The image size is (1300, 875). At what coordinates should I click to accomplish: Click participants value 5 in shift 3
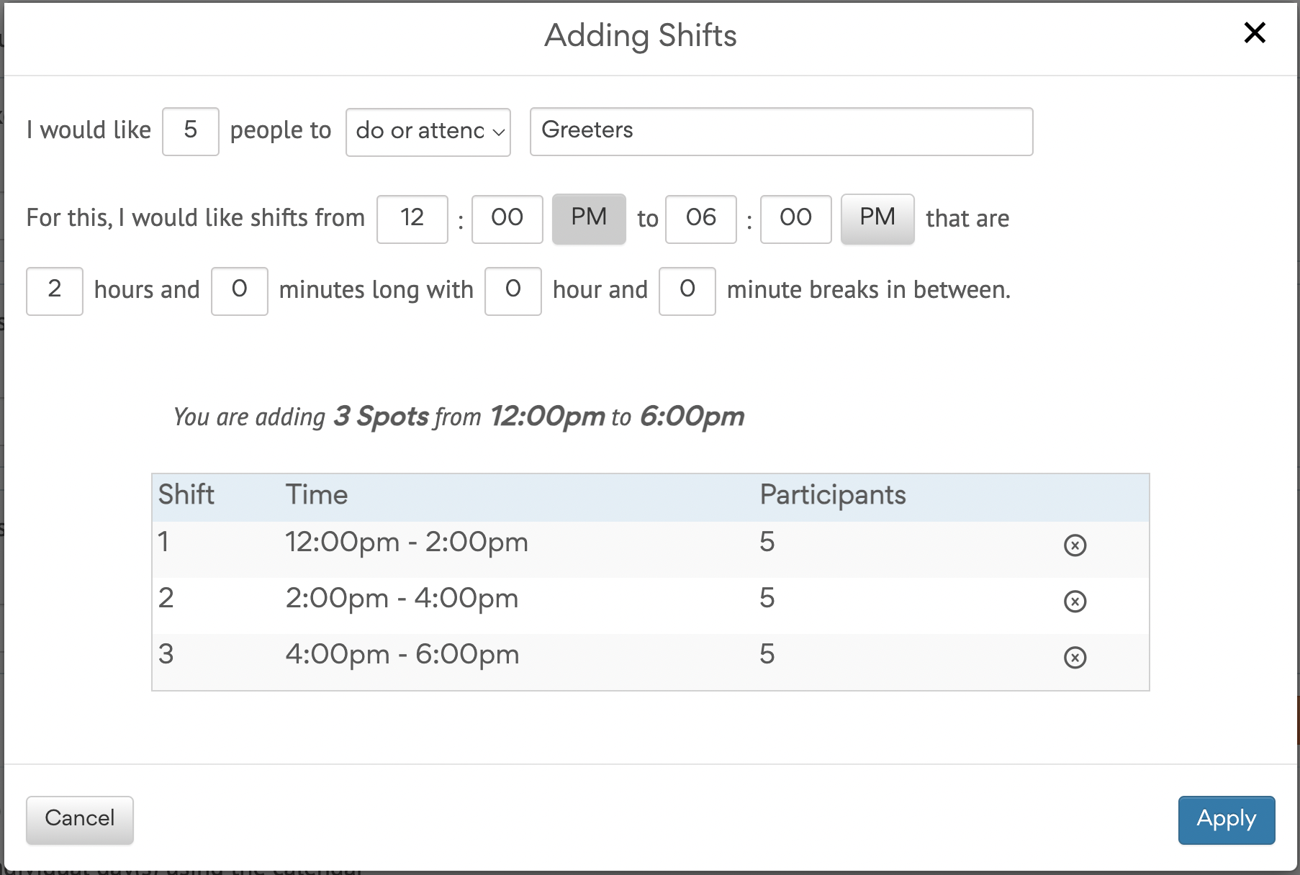coord(767,654)
